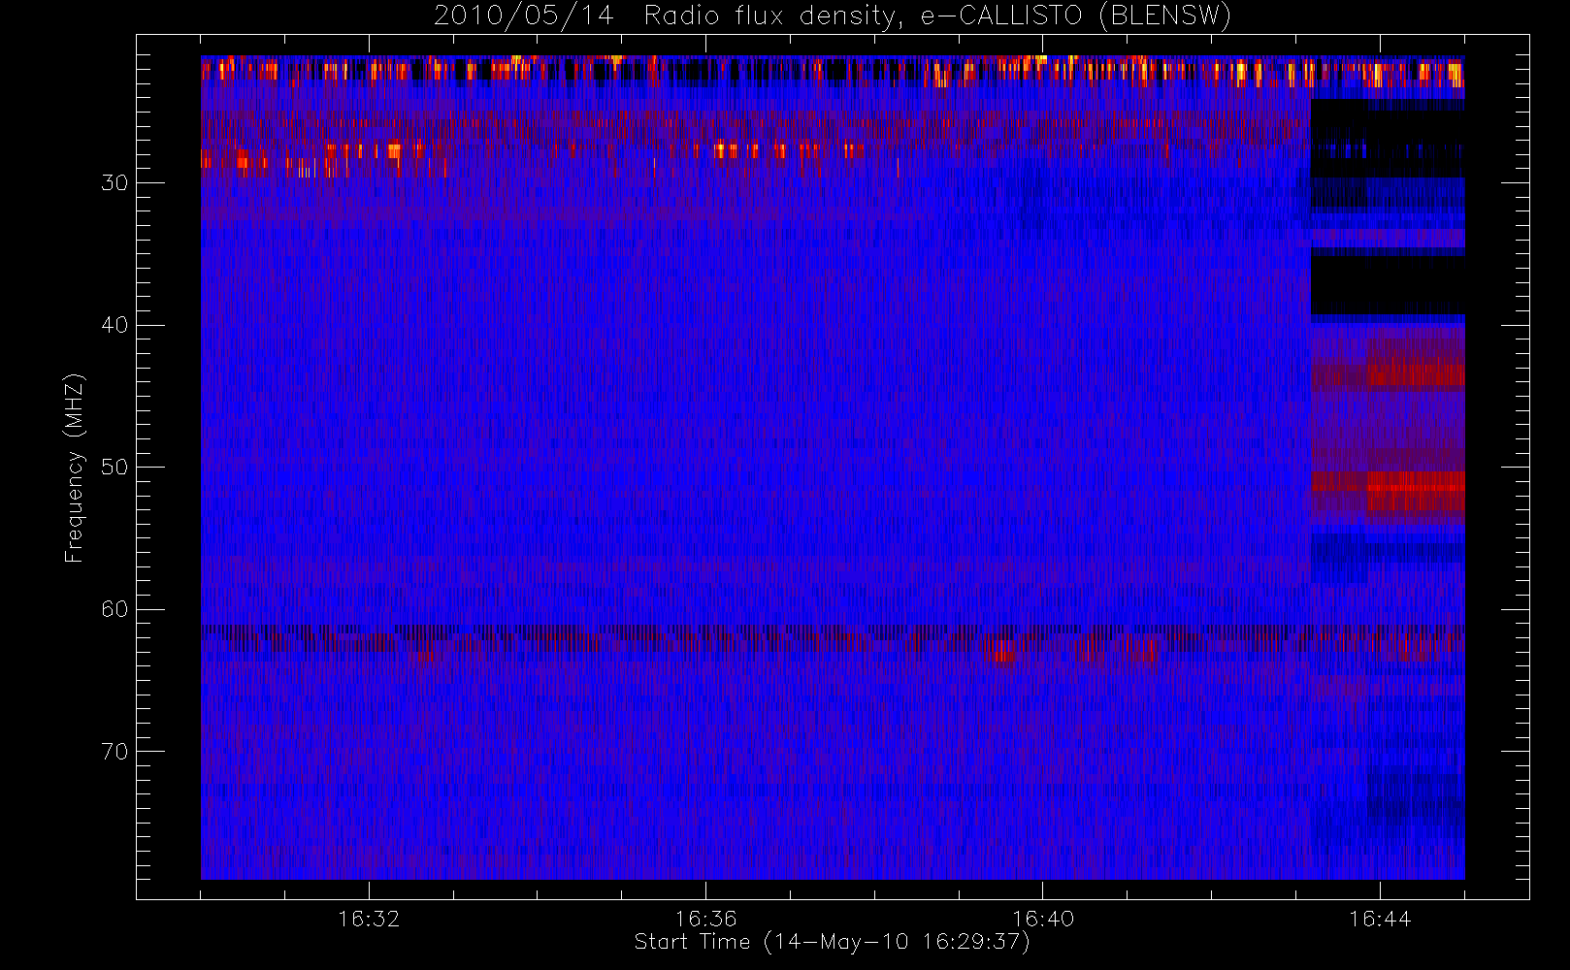Click the 16:44 time tick label

[1380, 919]
